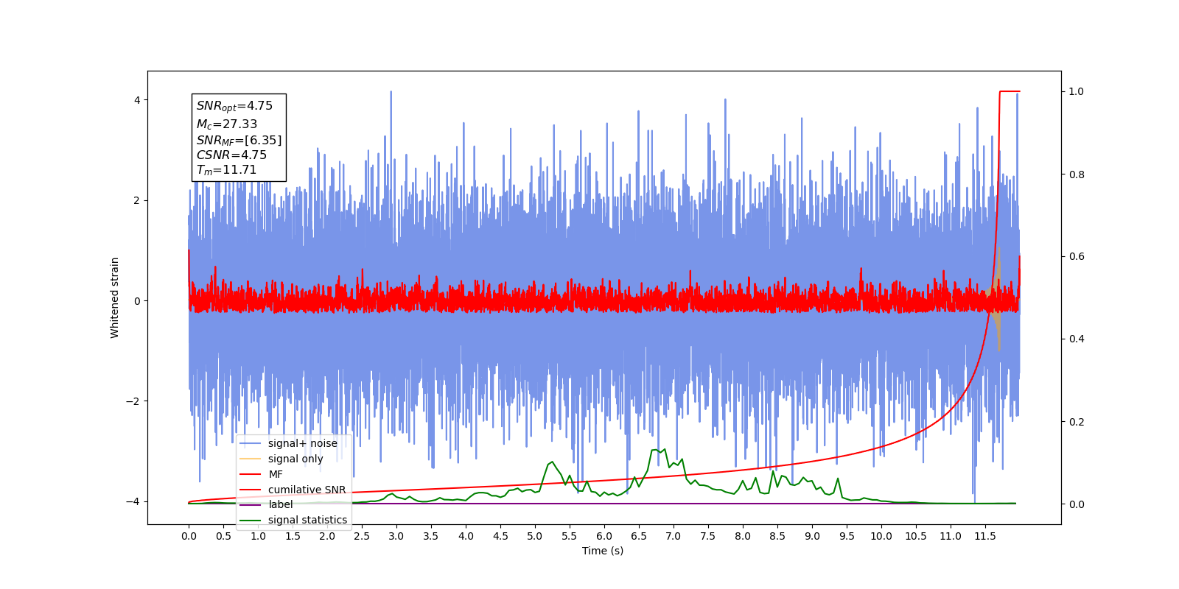
Task: Click the right-axis tick label 0.8
Action: pos(1077,174)
